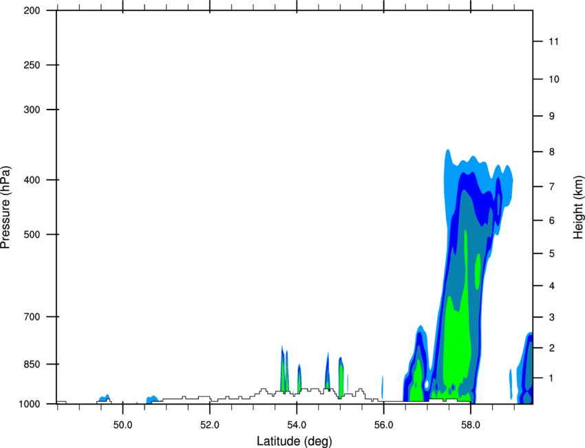Pick the 1 km height tick label
This screenshot has width=585, height=448.
coord(552,378)
